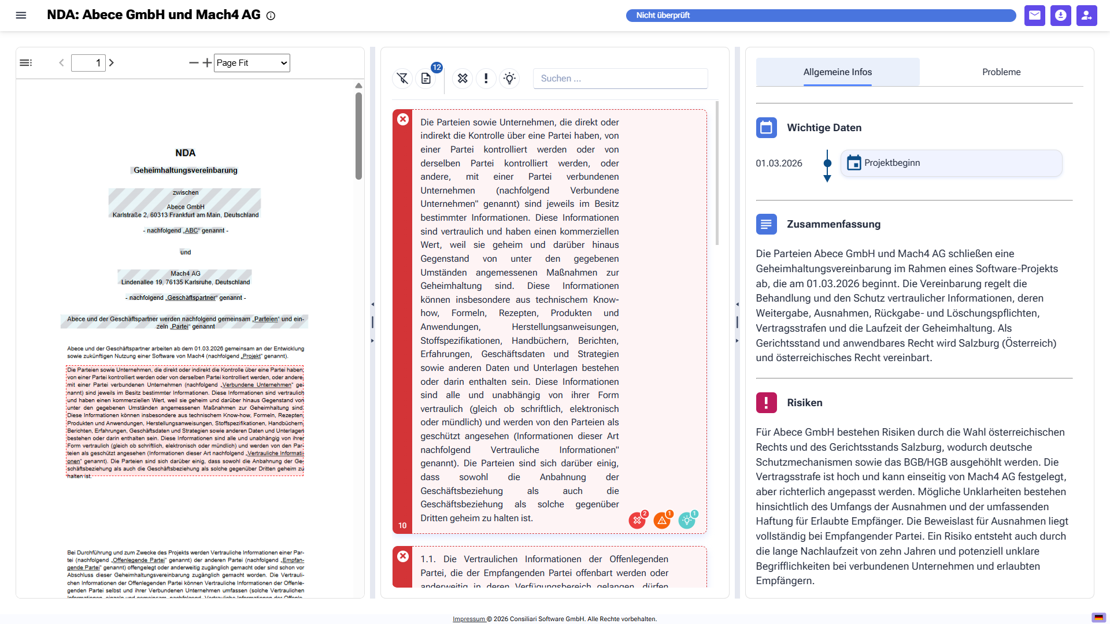This screenshot has height=624, width=1110.
Task: Open the user sharing icon at top right
Action: point(1086,16)
